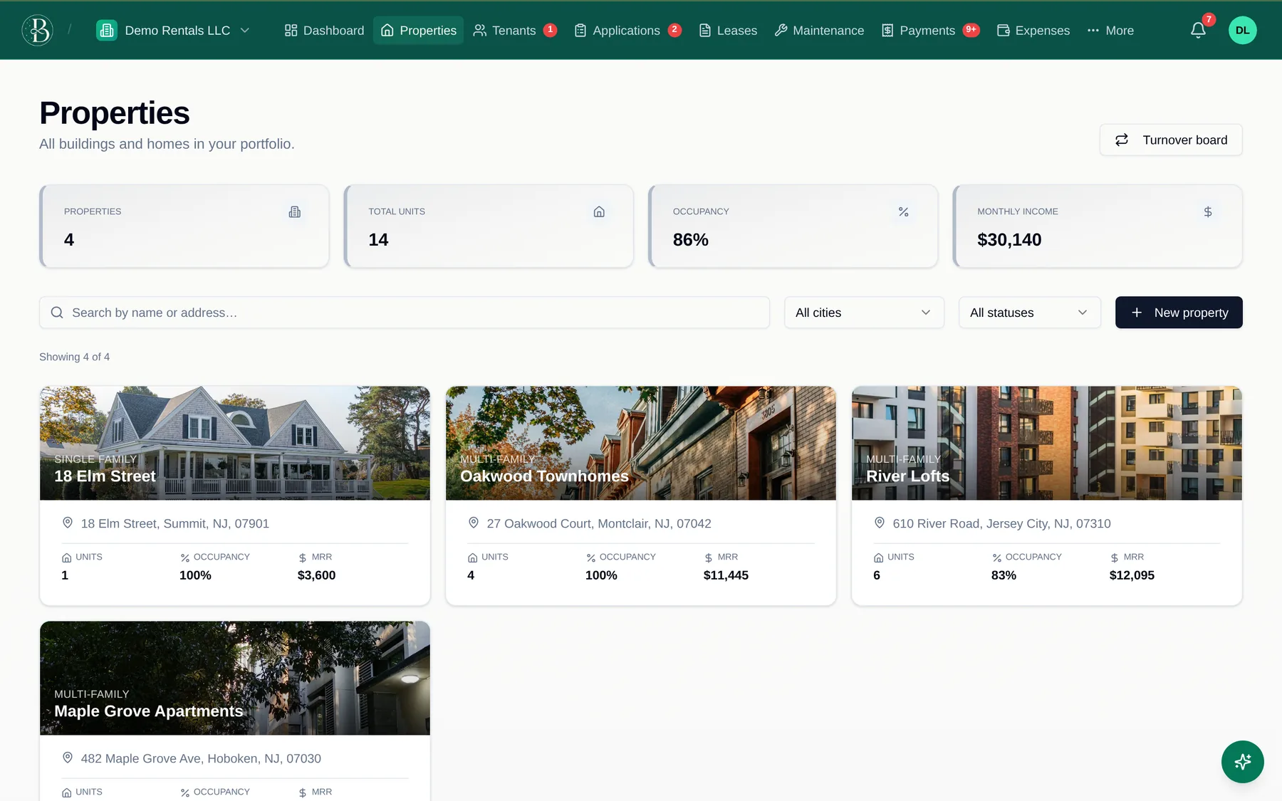Image resolution: width=1282 pixels, height=801 pixels.
Task: Click the $12,095 MRR value for River Lofts
Action: pos(1132,575)
